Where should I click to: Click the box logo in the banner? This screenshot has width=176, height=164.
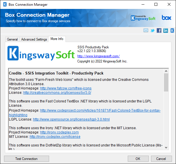(166, 18)
